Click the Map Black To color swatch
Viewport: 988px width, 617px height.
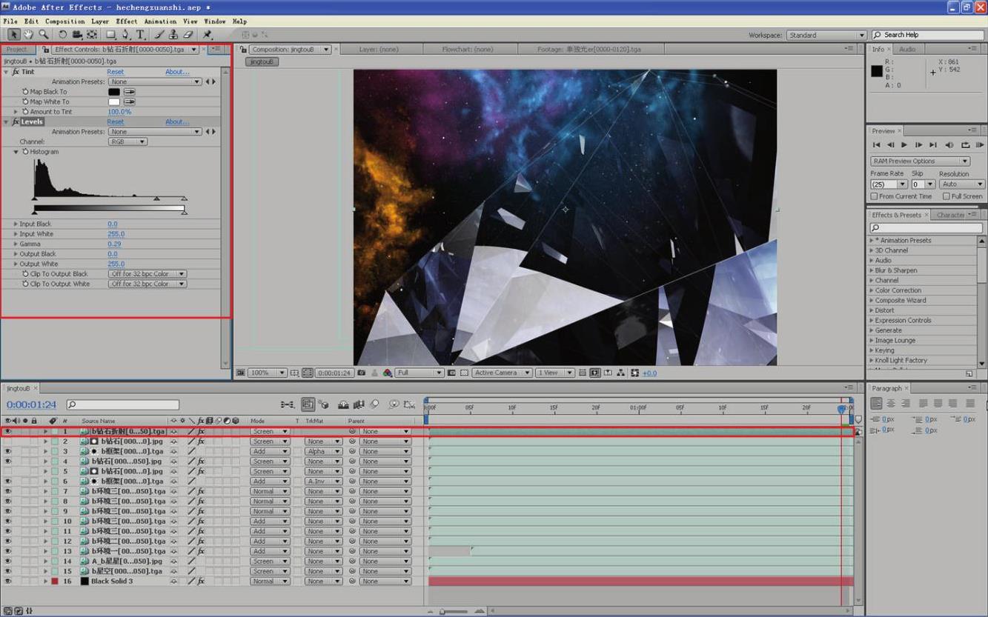(114, 92)
